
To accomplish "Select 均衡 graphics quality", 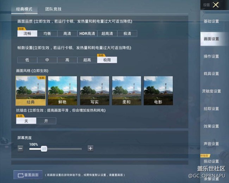I will [x=47, y=34].
